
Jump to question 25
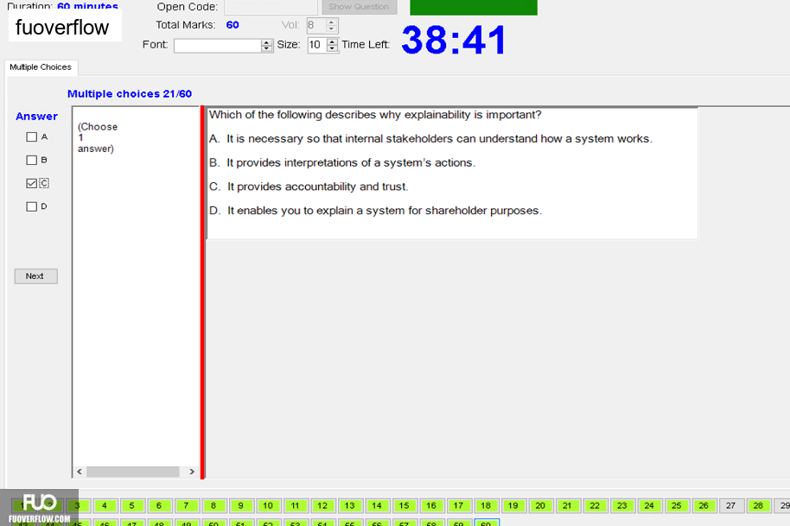(676, 505)
